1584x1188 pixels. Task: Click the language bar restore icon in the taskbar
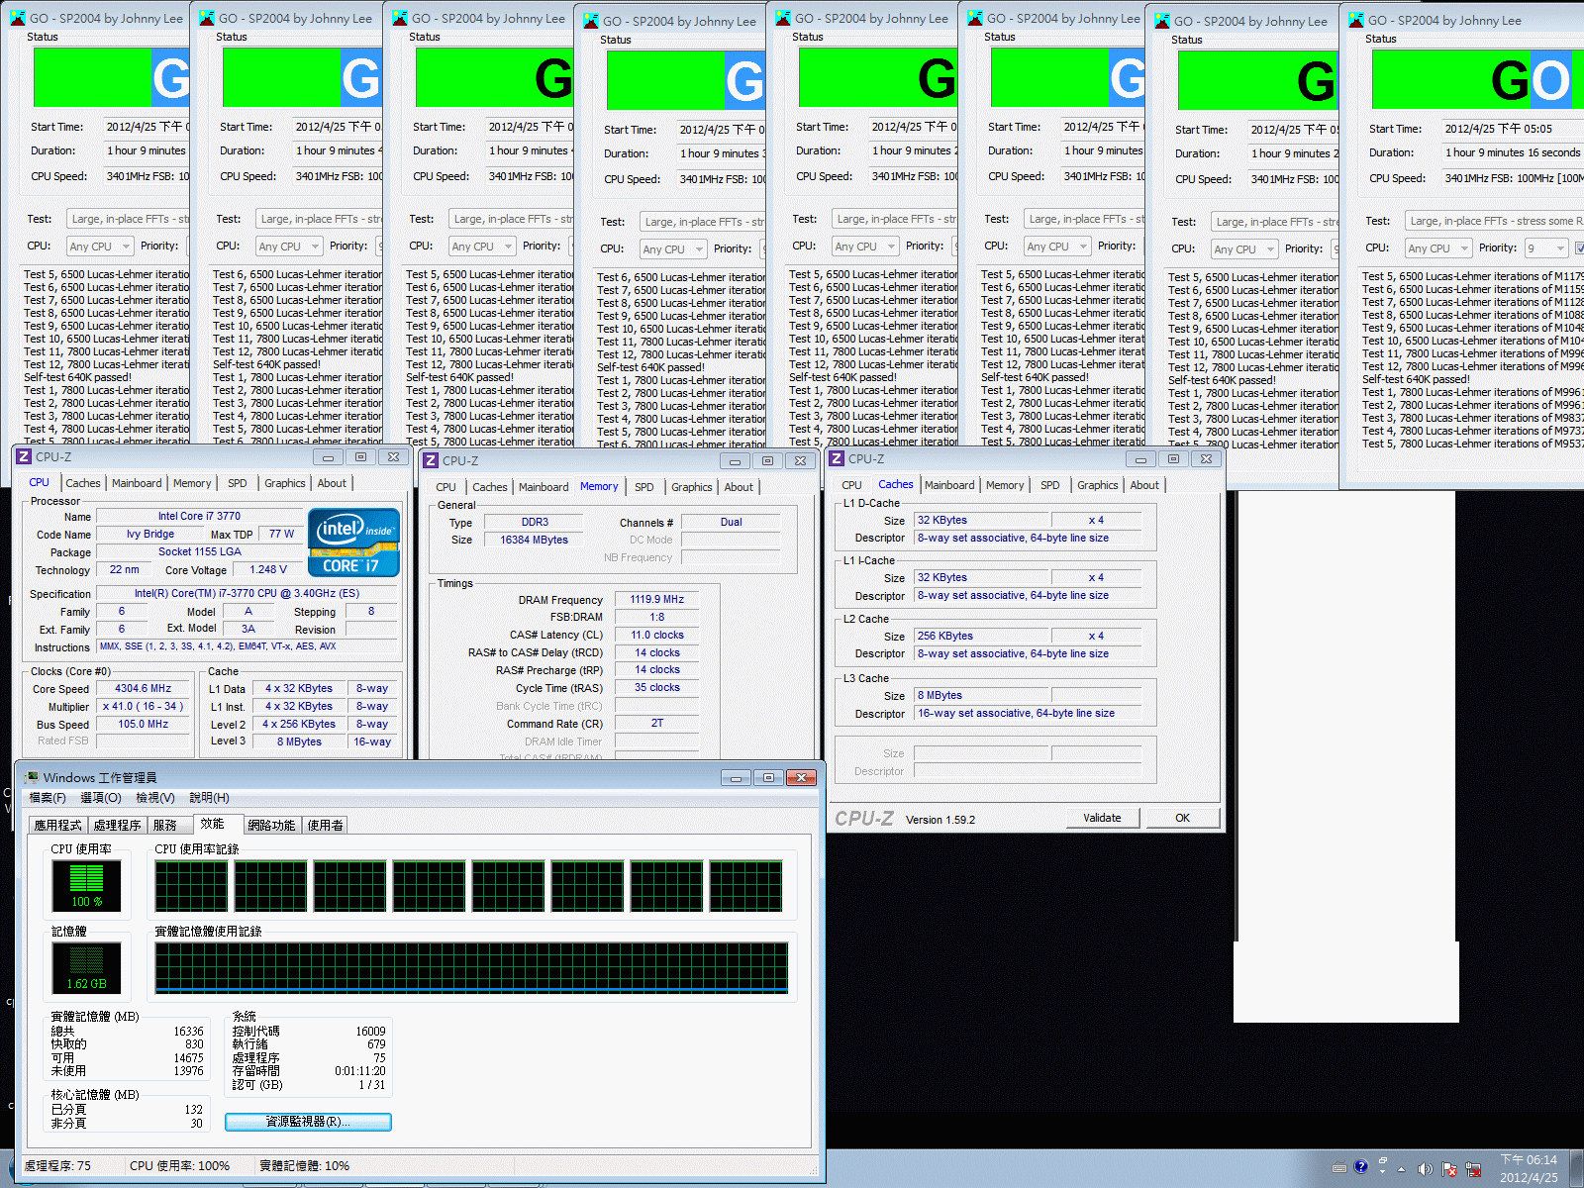1383,1160
